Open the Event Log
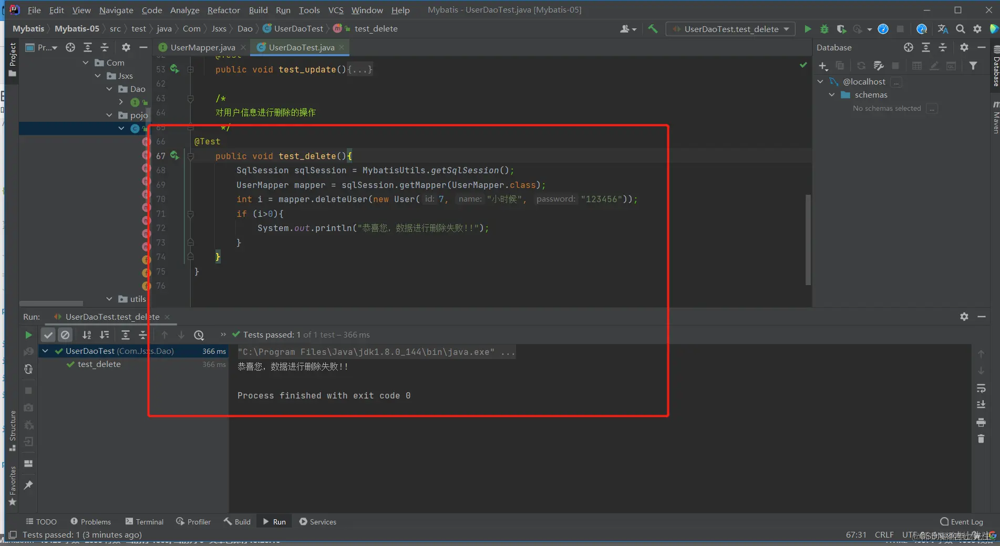 point(962,521)
